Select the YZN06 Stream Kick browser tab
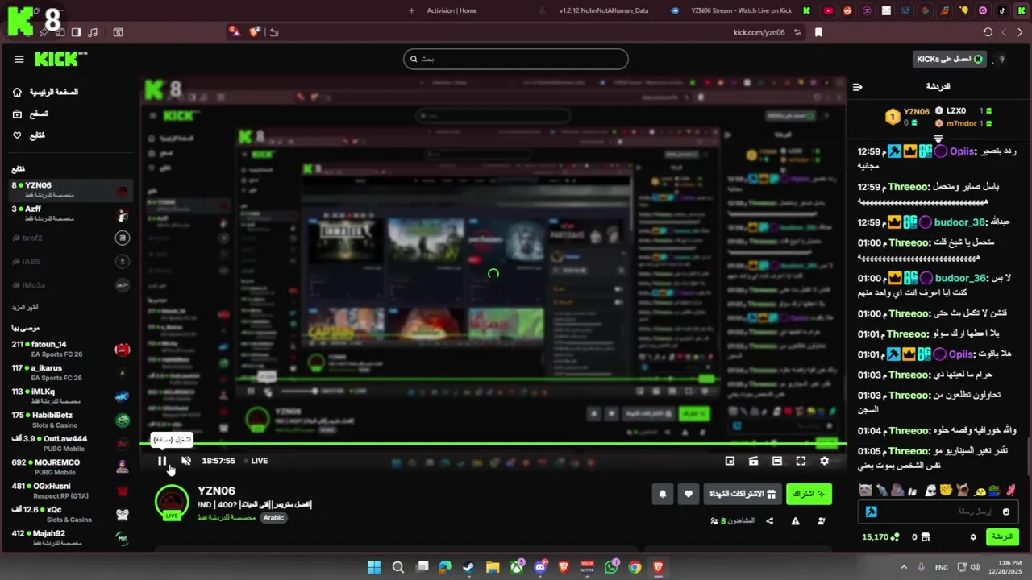Image resolution: width=1032 pixels, height=580 pixels. tap(740, 10)
